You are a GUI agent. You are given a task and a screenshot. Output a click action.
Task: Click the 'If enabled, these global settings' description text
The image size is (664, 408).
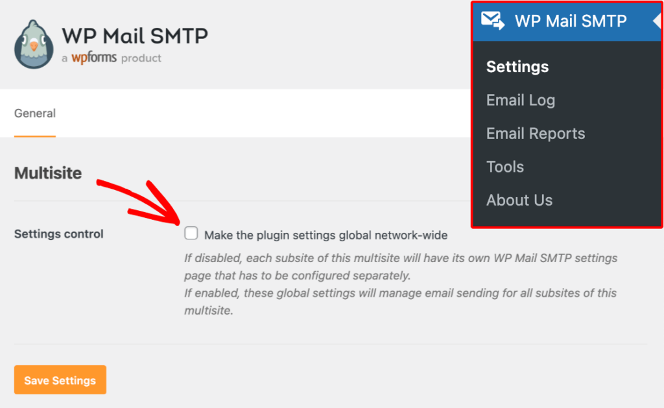(x=400, y=302)
